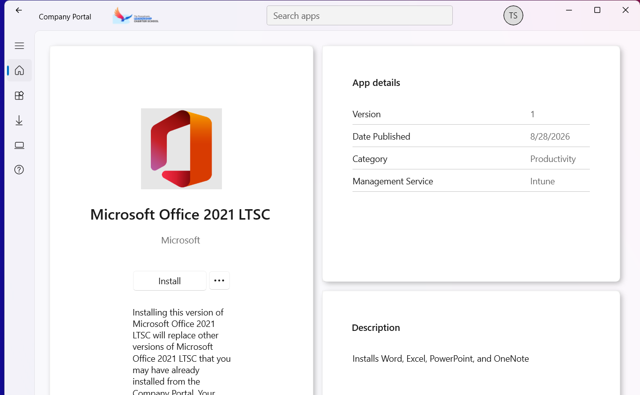Click the App details heading

[376, 83]
